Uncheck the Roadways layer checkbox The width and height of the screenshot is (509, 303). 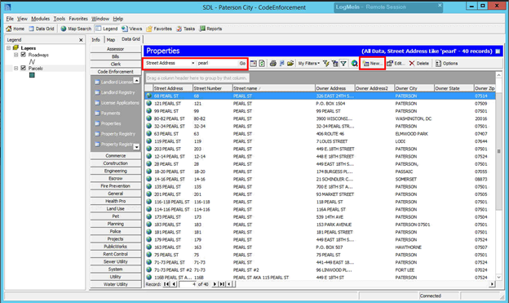(x=23, y=55)
